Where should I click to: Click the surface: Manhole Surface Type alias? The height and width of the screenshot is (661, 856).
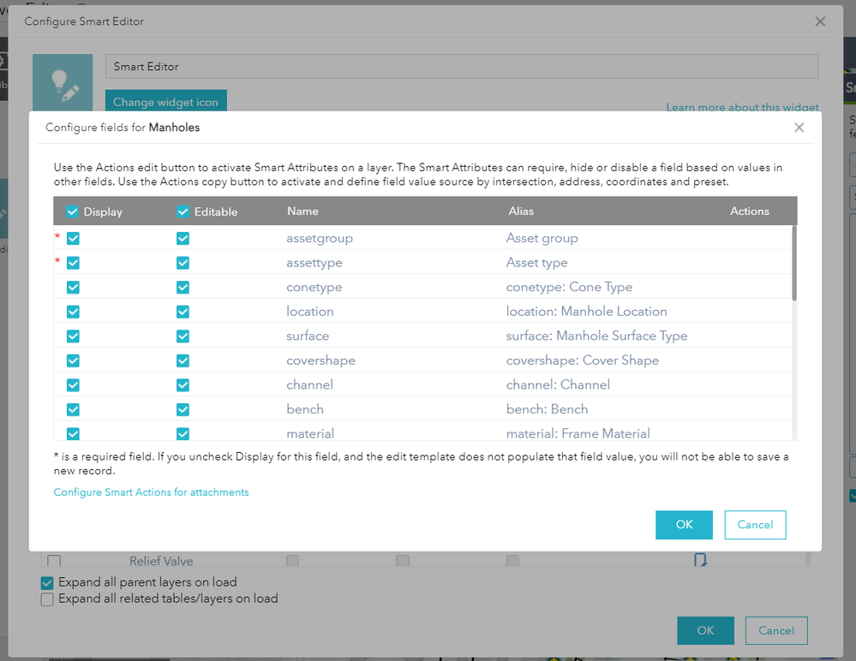click(596, 336)
